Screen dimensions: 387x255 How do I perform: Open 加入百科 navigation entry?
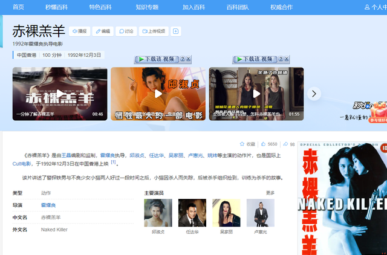(x=193, y=7)
